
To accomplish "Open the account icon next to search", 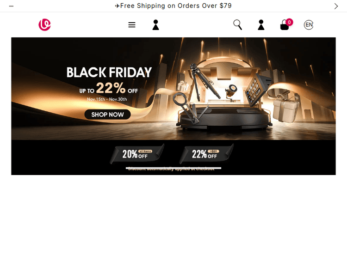I will tap(261, 25).
